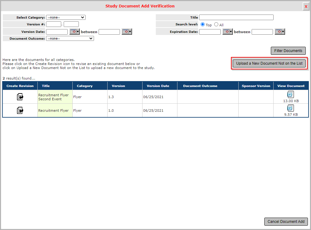Click the Version column header
Image resolution: width=311 pixels, height=230 pixels.
(125, 86)
